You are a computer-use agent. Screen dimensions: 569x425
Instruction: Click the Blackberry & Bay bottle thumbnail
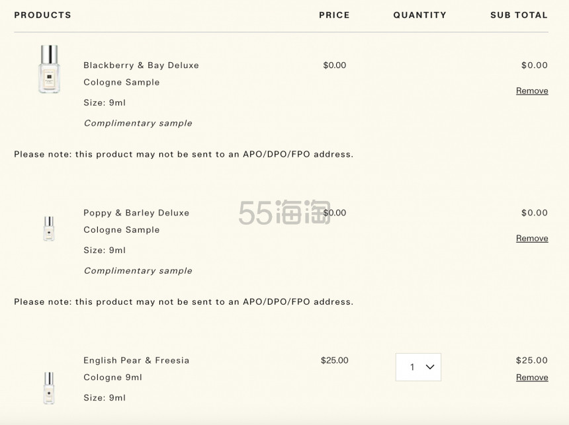(49, 69)
